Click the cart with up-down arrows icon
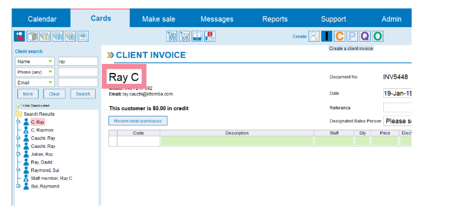 [x=184, y=36]
